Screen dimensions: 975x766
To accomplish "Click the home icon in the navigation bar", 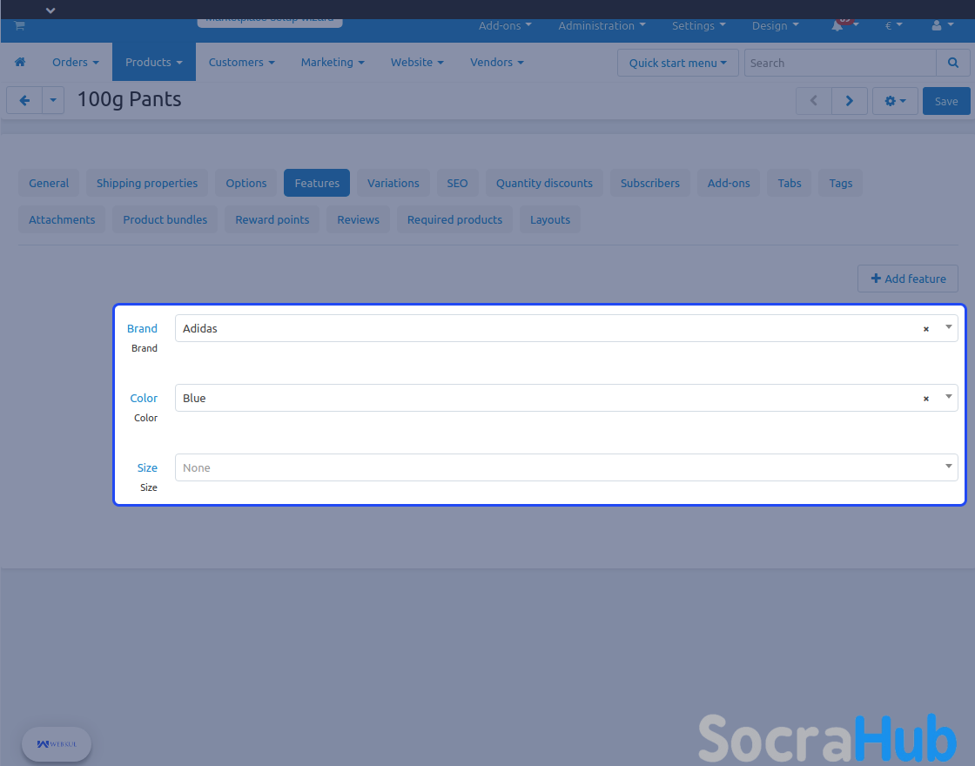I will coord(20,63).
